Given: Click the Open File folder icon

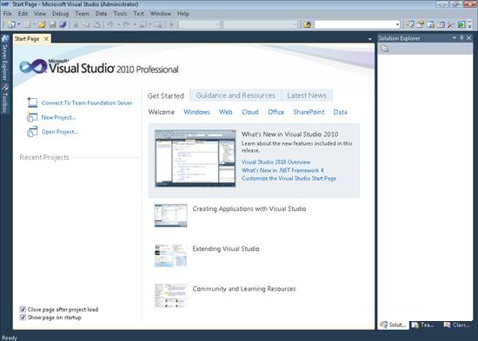Looking at the screenshot, I should [42, 24].
